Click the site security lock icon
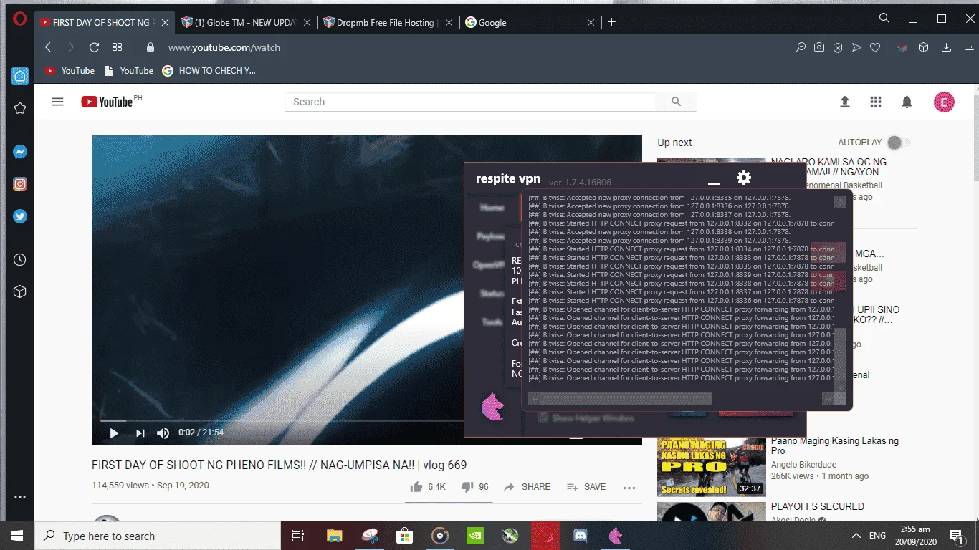This screenshot has width=979, height=550. 150,47
